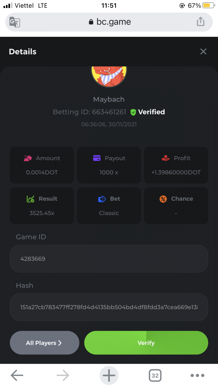The image size is (218, 387).
Task: Select the Game ID field
Action: pyautogui.click(x=109, y=259)
